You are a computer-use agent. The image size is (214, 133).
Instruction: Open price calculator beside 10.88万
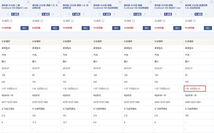coord(42,21)
